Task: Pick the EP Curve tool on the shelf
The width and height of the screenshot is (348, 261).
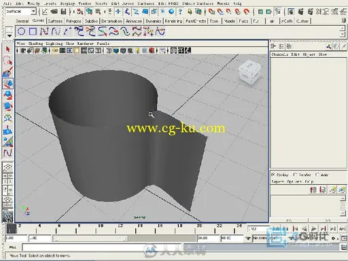Action: click(44, 31)
